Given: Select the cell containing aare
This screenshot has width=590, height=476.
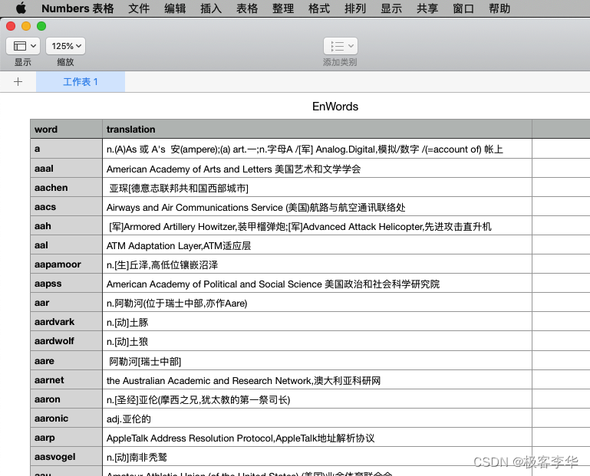Looking at the screenshot, I should tap(66, 360).
